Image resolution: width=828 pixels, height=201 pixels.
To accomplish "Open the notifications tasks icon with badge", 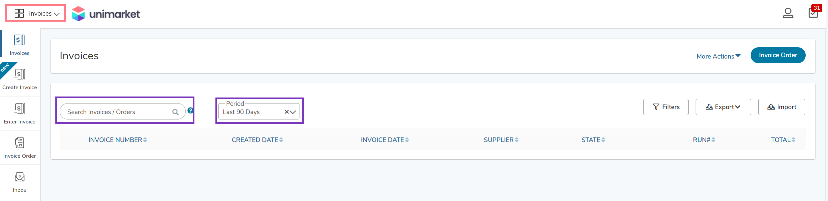I will [814, 12].
